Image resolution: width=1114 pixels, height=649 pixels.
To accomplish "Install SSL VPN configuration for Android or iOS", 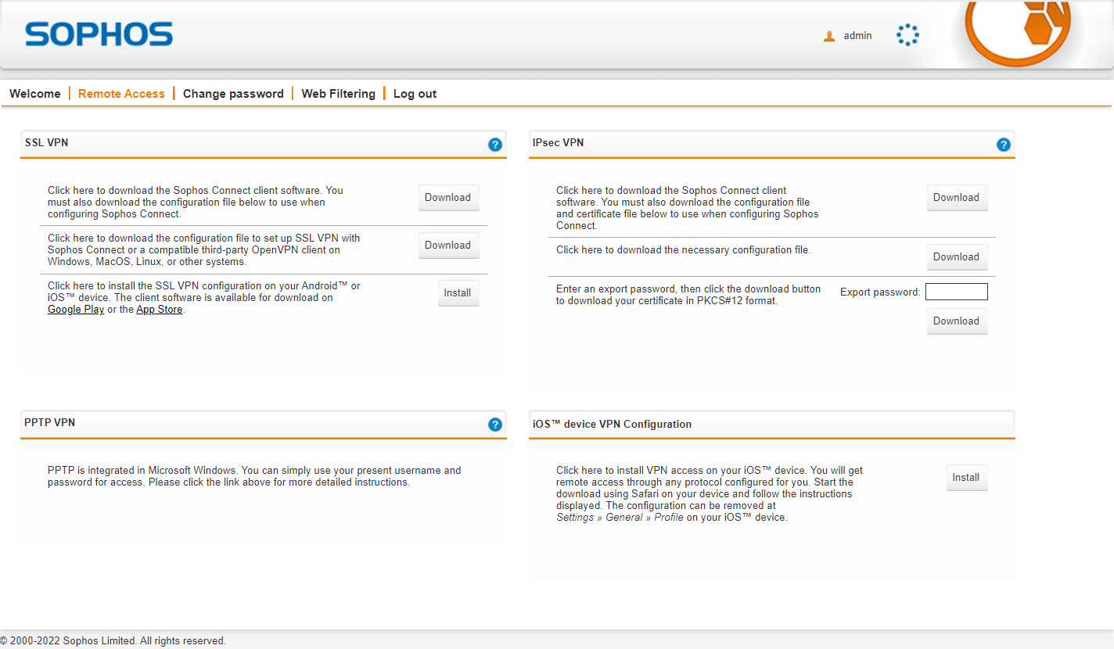I will click(x=458, y=293).
